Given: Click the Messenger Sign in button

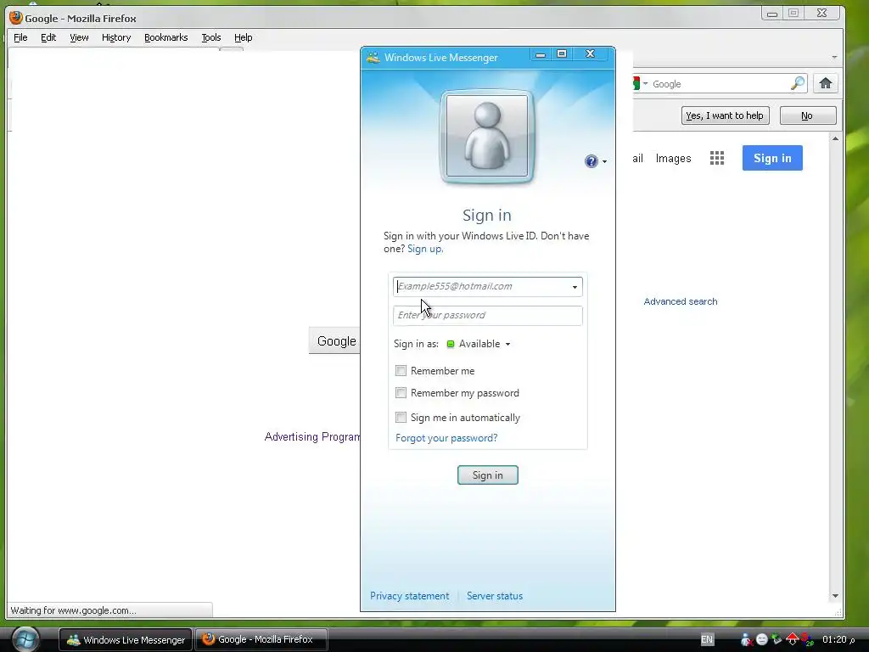Looking at the screenshot, I should pyautogui.click(x=488, y=475).
